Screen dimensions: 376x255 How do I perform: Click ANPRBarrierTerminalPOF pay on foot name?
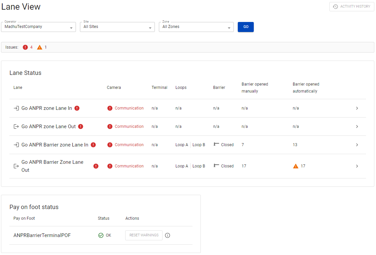[42, 235]
